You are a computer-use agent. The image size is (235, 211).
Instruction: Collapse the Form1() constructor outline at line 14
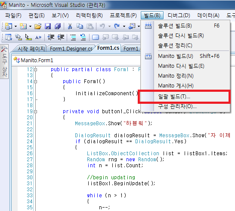[x=36, y=81]
